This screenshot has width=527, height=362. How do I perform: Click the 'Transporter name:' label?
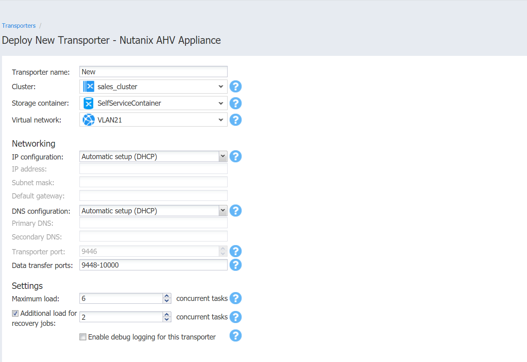click(41, 72)
